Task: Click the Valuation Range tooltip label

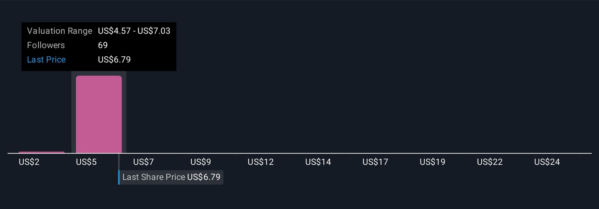Action: (59, 31)
